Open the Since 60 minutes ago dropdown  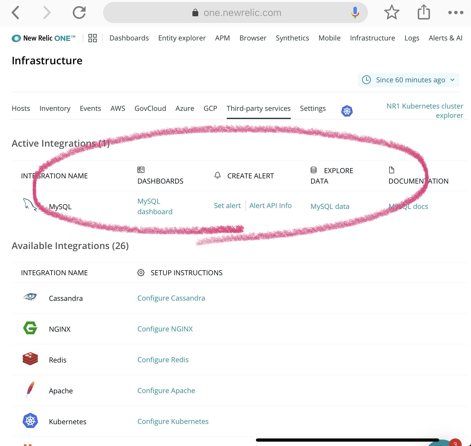(x=408, y=80)
